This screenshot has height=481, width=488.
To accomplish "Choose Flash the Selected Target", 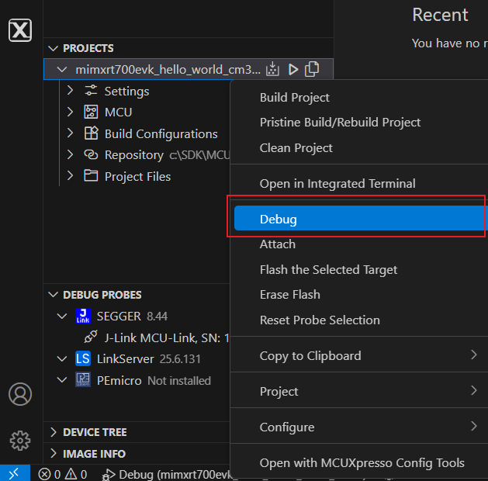I will [328, 269].
